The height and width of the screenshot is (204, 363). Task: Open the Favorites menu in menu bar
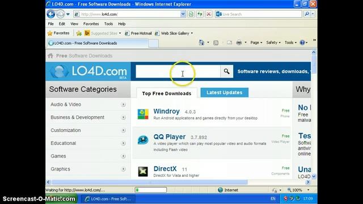[91, 24]
